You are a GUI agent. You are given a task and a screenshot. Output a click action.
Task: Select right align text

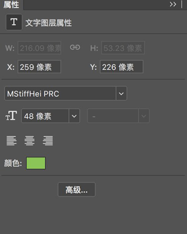[48, 141]
